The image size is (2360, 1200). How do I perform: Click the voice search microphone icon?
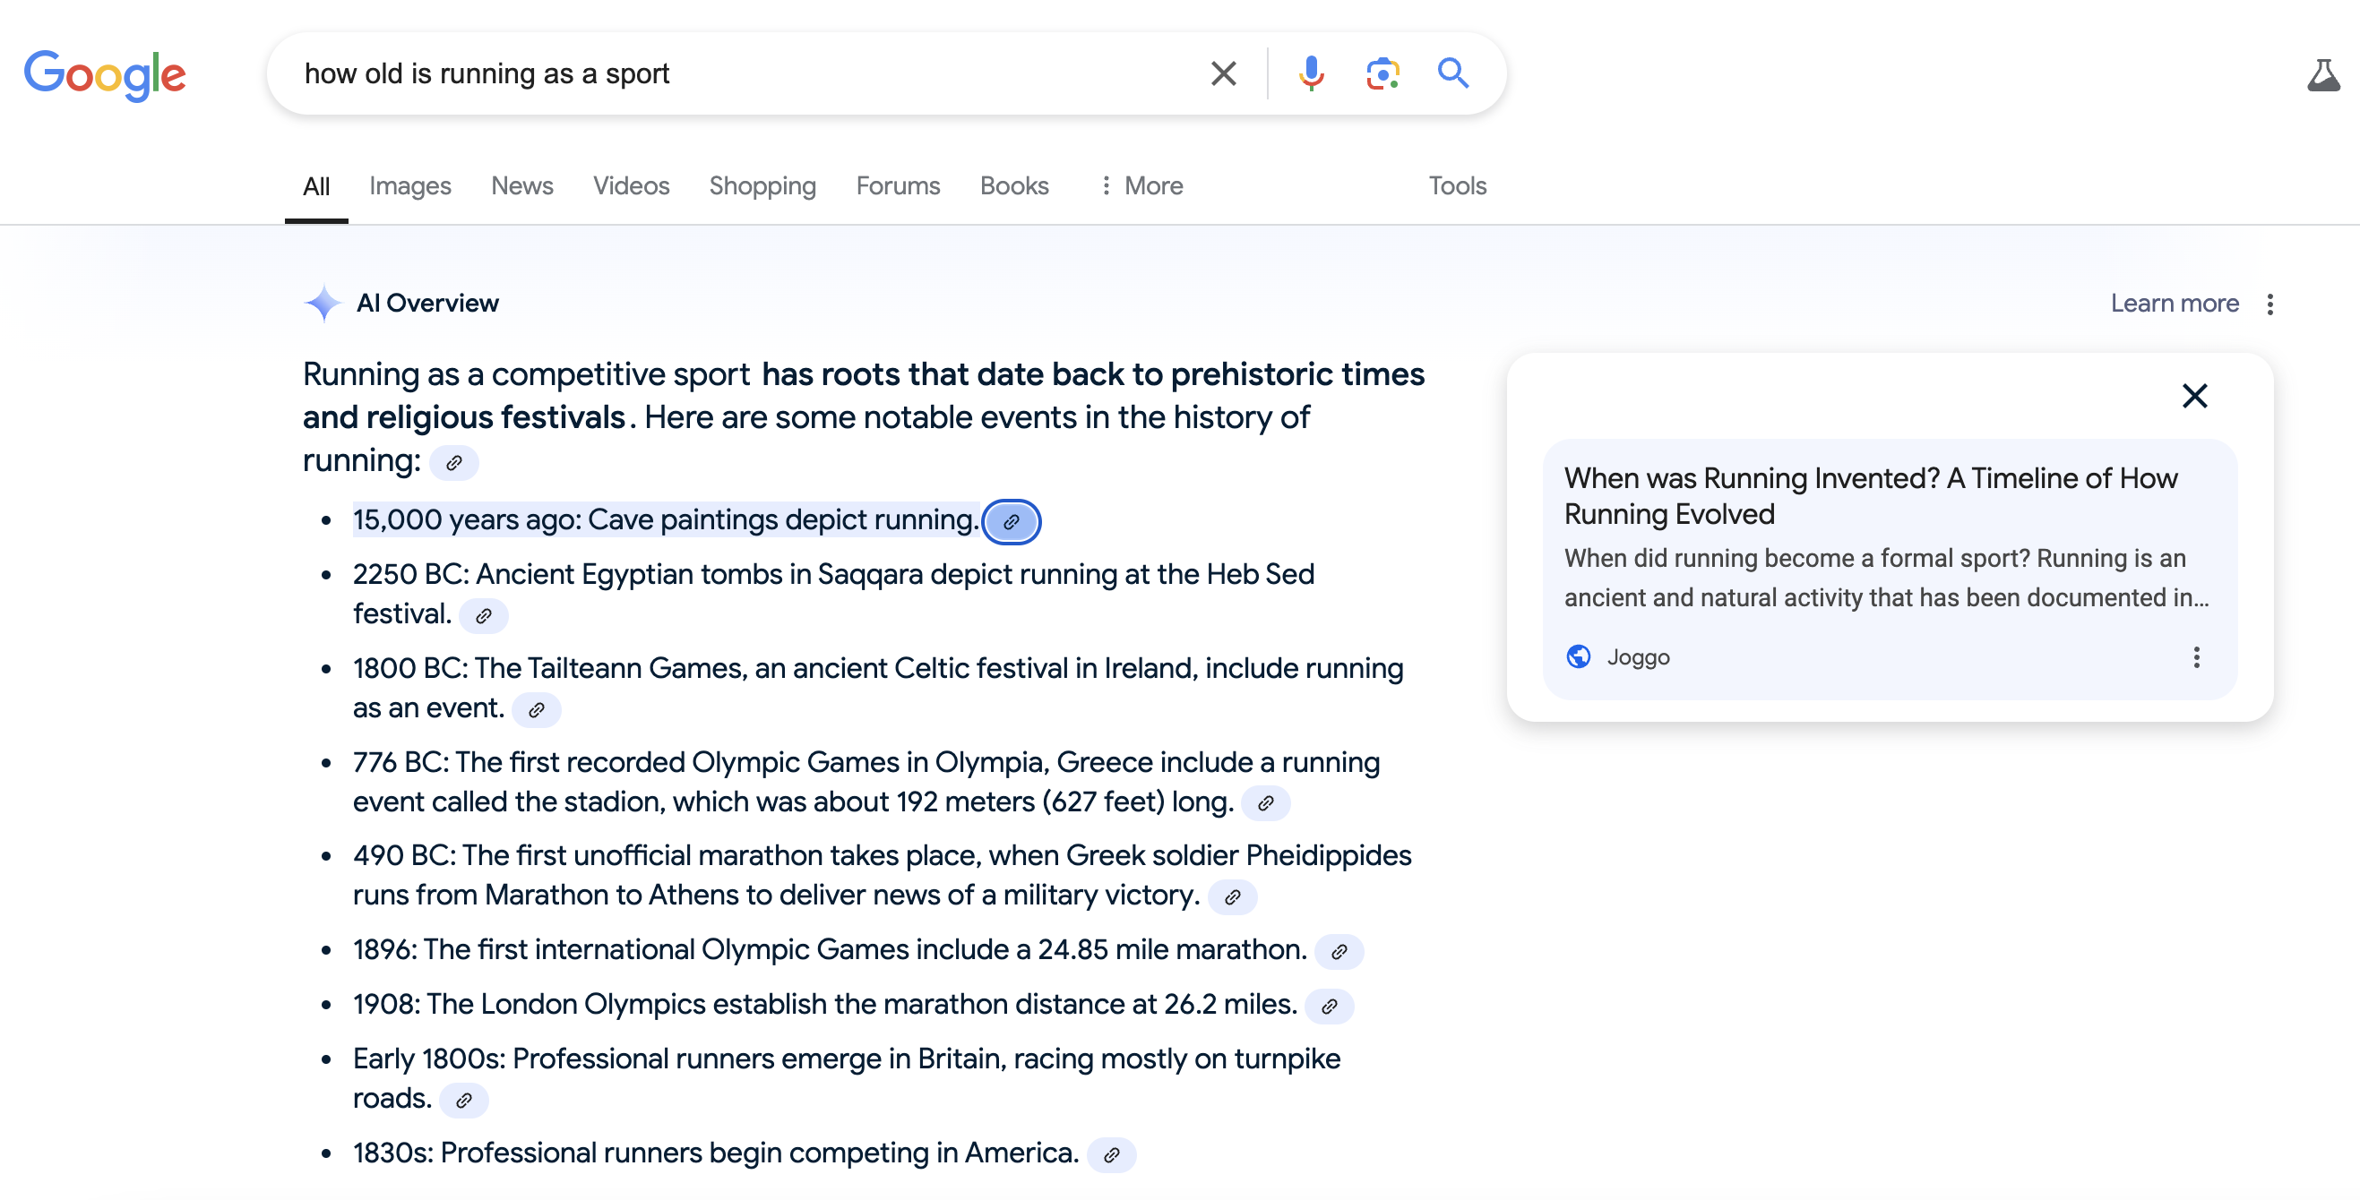coord(1311,73)
